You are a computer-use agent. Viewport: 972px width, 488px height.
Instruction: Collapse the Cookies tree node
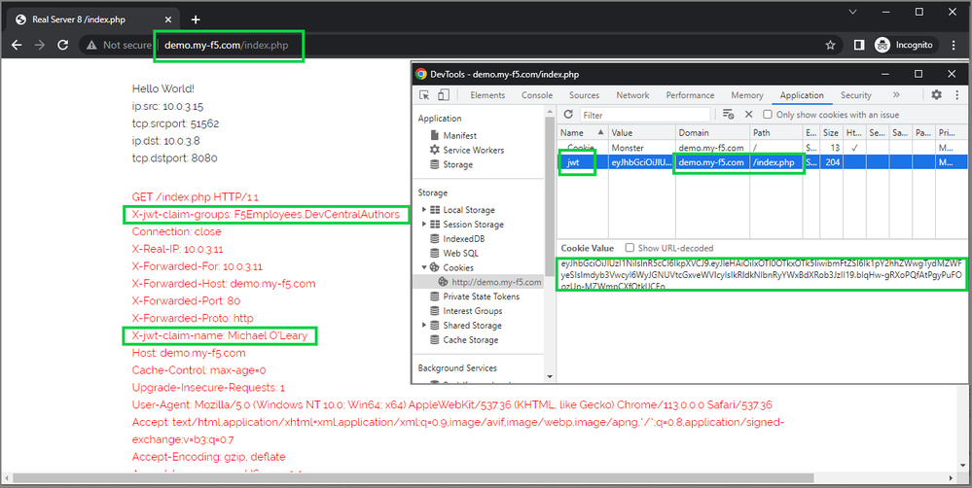(424, 267)
